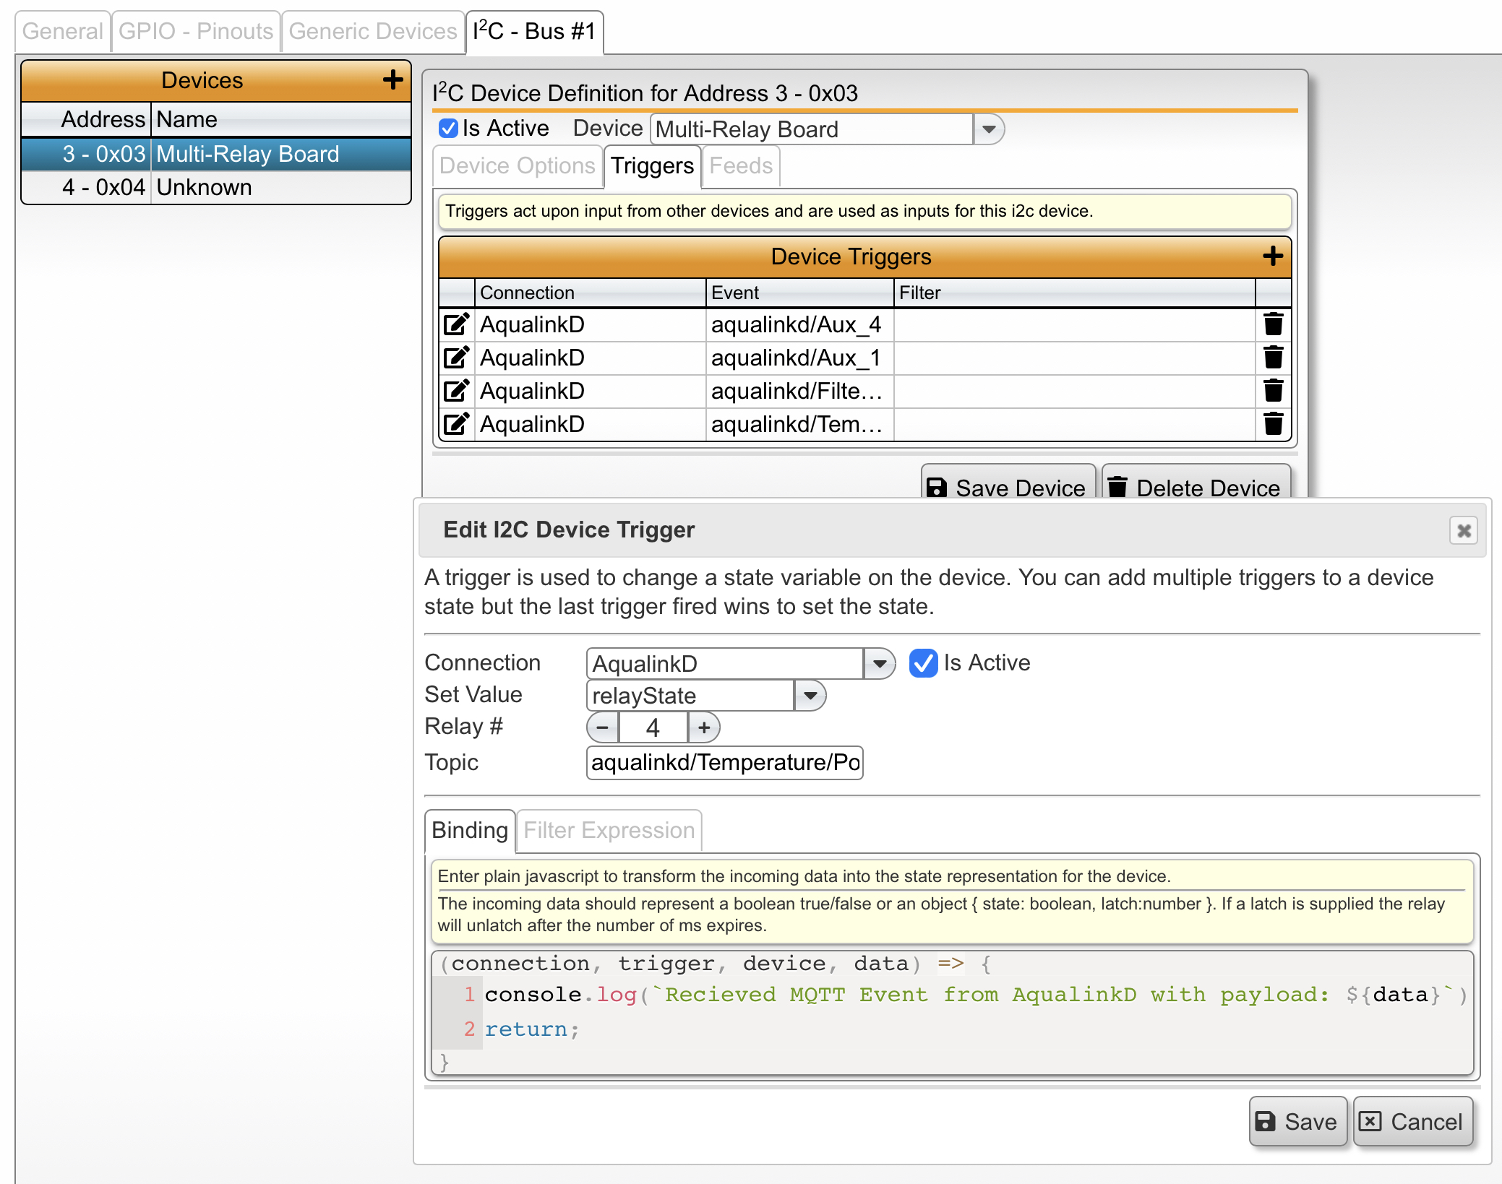Open pencil edit icon on the Filter trigger row
1502x1184 pixels.
pos(455,391)
